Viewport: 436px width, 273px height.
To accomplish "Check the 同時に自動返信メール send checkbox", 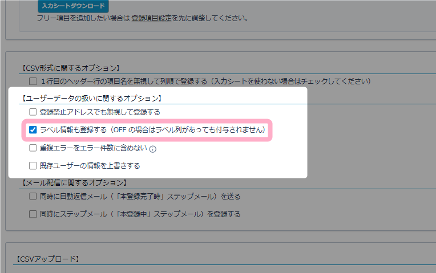I will (x=33, y=197).
